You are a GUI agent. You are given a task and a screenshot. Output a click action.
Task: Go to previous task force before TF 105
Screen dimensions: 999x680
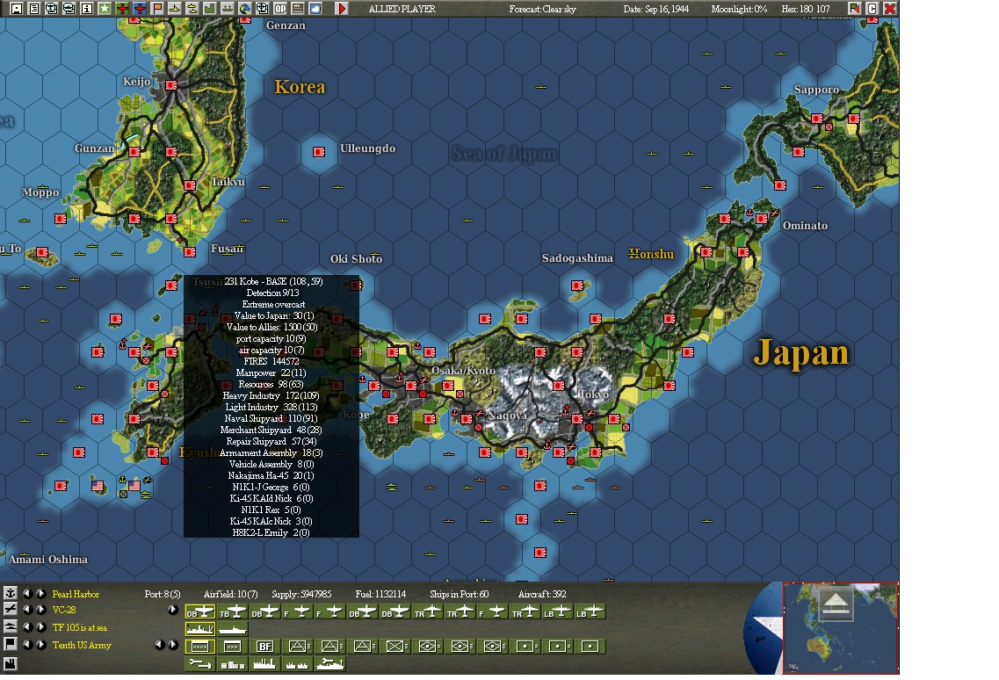coord(27,627)
